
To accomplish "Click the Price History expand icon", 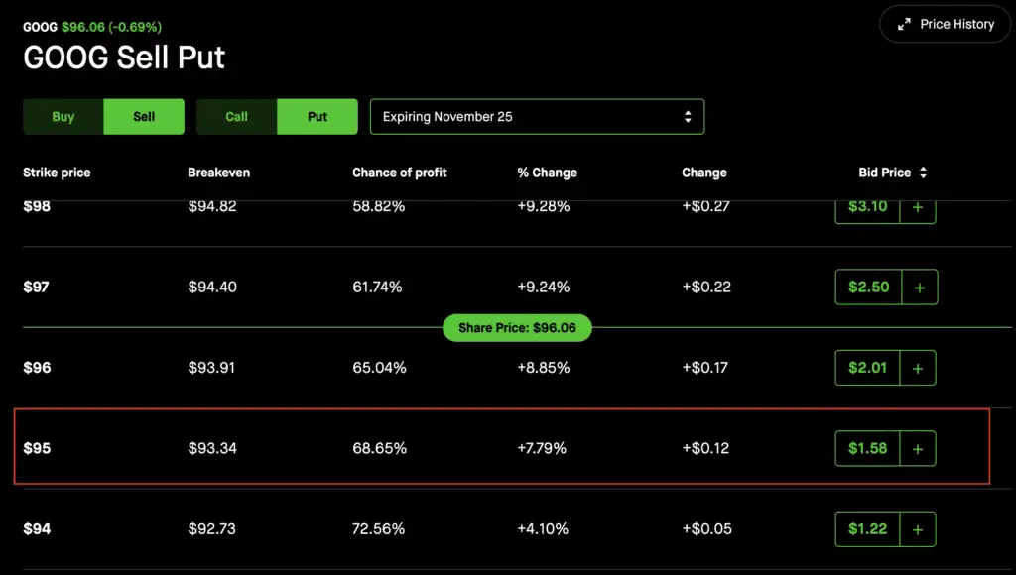I will coord(904,24).
